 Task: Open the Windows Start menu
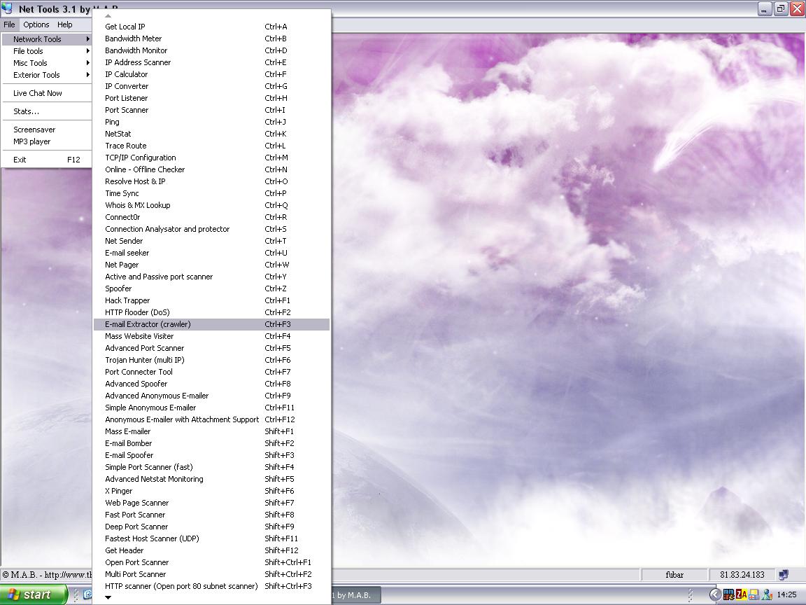(x=34, y=594)
